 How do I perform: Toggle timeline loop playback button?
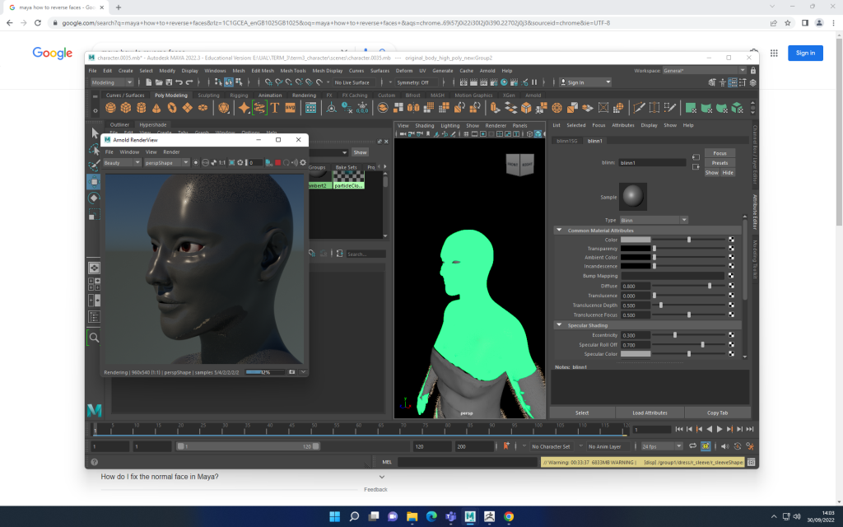point(692,446)
